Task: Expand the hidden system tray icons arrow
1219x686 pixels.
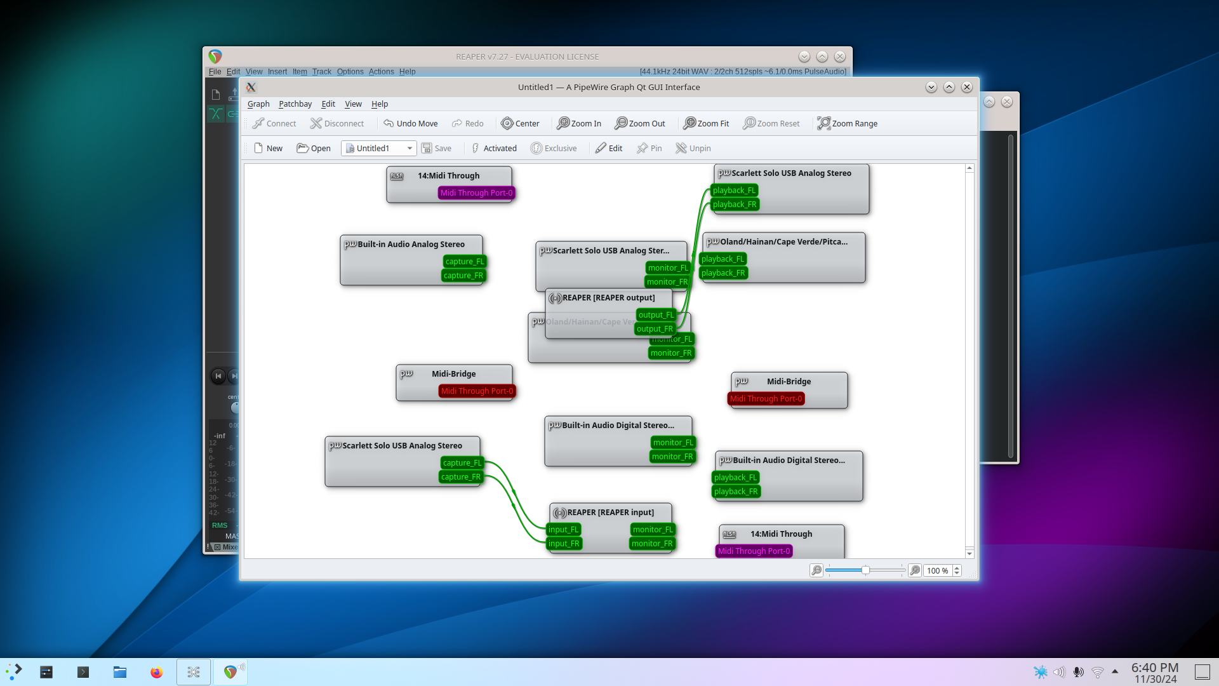Action: tap(1115, 671)
